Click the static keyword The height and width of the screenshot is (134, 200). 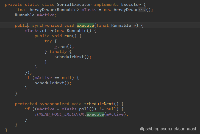[x=32, y=5]
